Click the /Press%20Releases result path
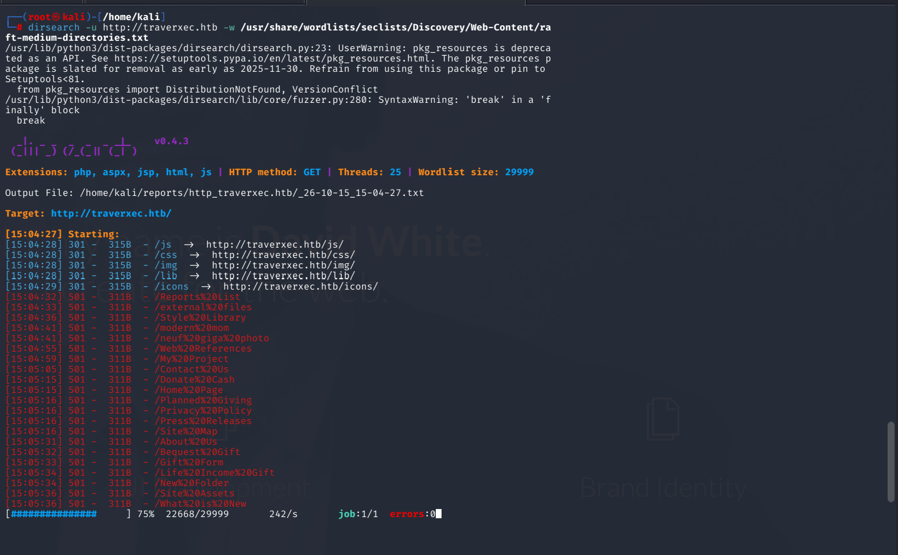Viewport: 898px width, 555px height. point(203,421)
